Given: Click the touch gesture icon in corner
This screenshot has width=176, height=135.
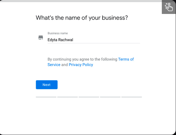Looking at the screenshot, I should tap(169, 7).
